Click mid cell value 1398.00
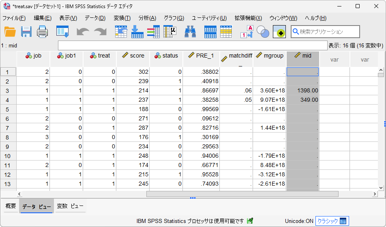 click(x=303, y=91)
